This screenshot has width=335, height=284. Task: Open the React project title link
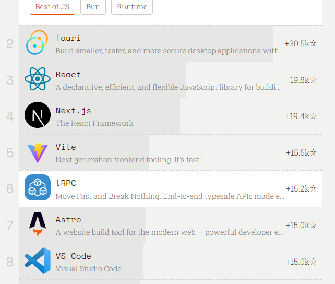tap(68, 75)
